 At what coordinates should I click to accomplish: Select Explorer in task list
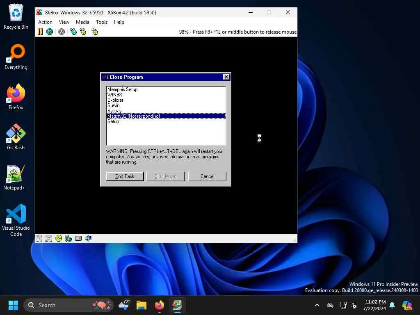166,100
